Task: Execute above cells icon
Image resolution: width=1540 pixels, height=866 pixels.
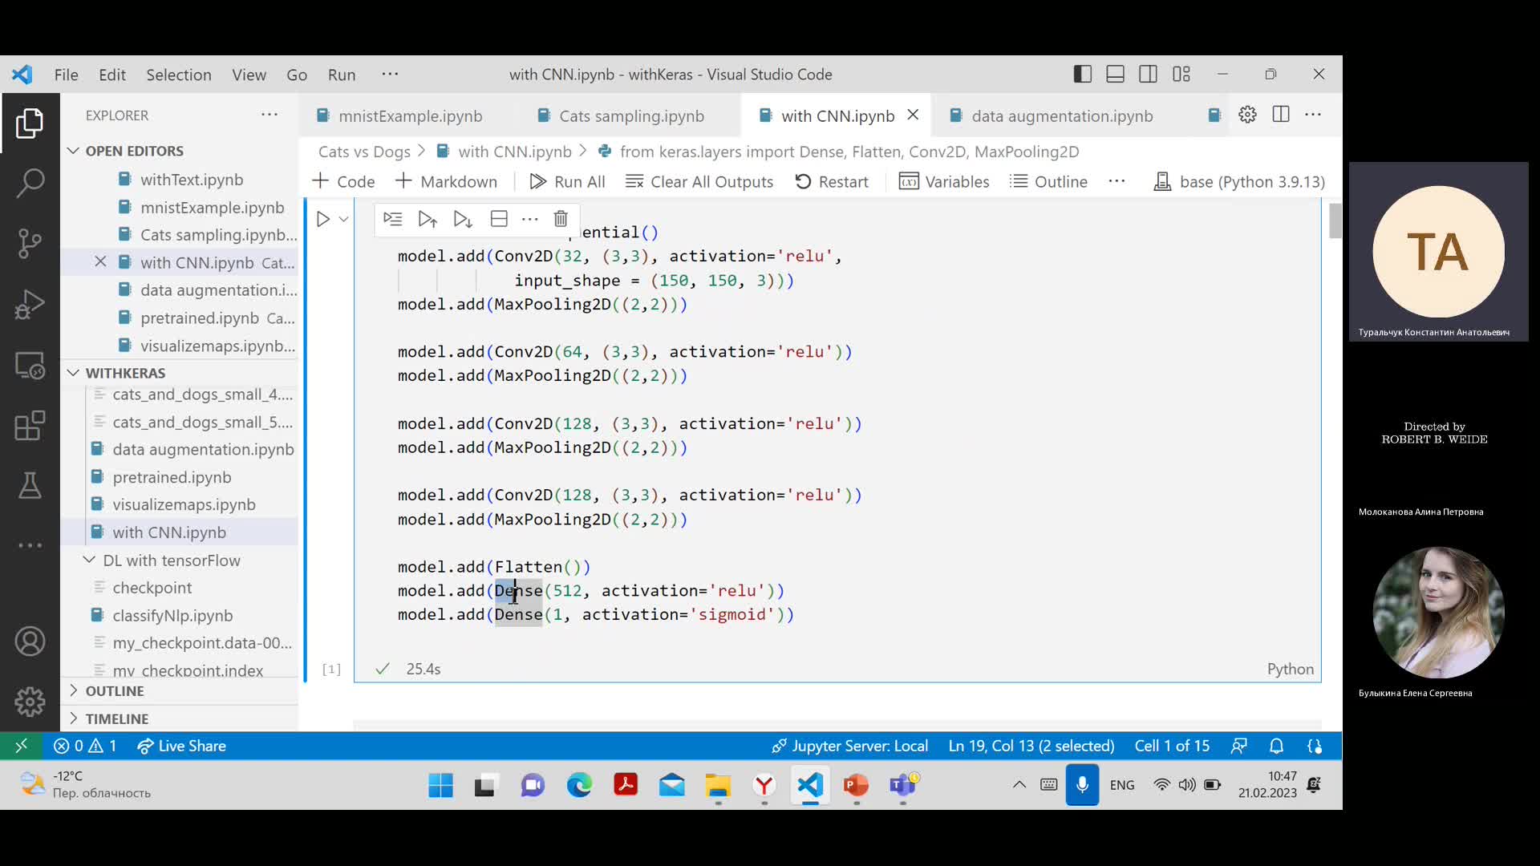Action: pyautogui.click(x=428, y=219)
